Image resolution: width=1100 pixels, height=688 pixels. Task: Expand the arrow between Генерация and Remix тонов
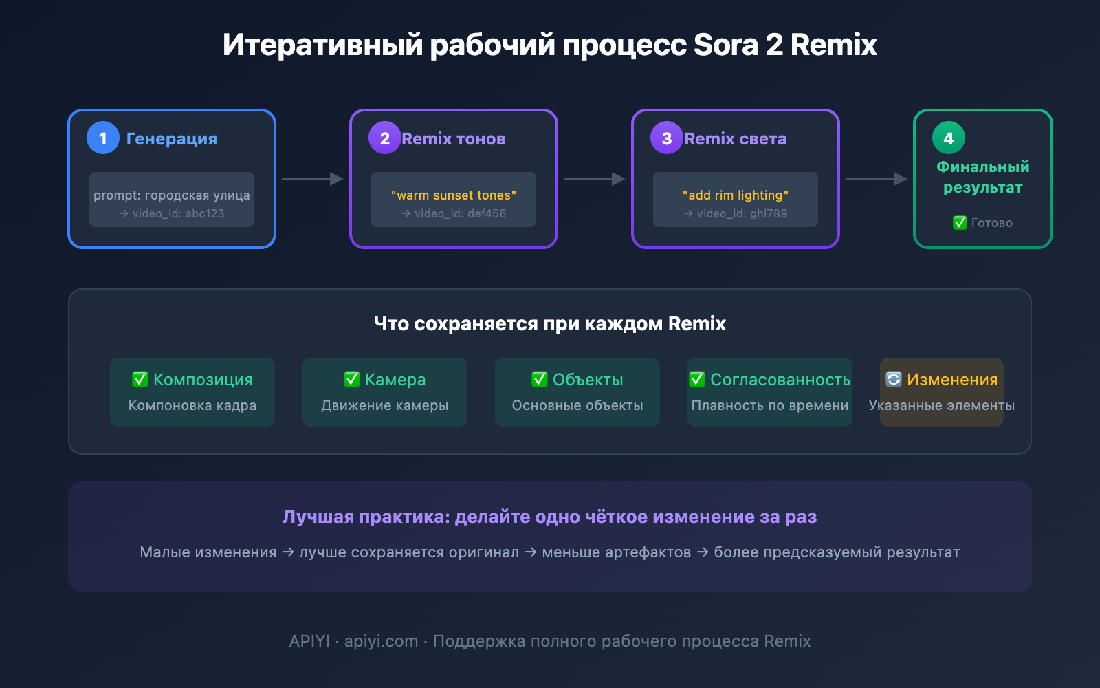click(x=314, y=179)
